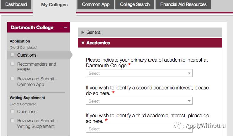Open Review and Submit - Common App link
Image resolution: width=233 pixels, height=136 pixels.
point(37,82)
